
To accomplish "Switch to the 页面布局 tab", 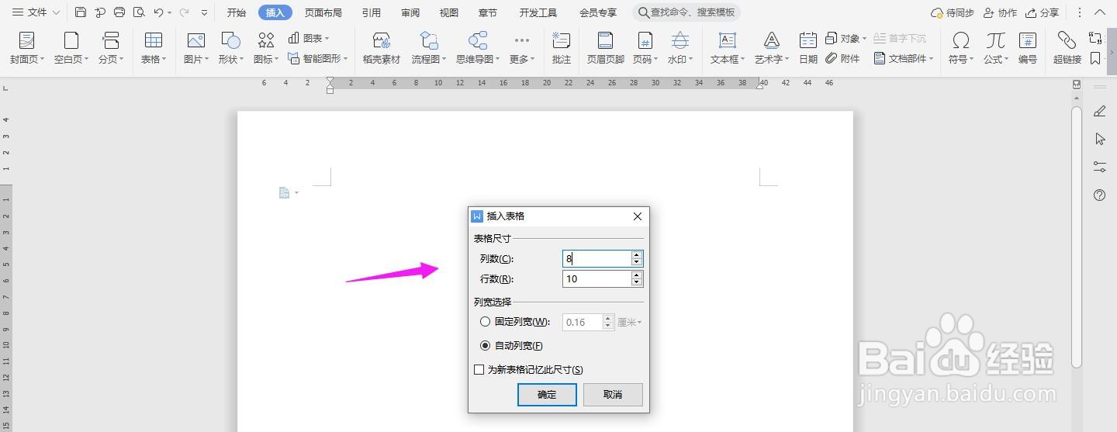I will (323, 12).
